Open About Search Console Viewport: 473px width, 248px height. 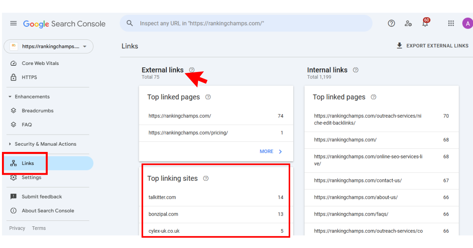(47, 211)
